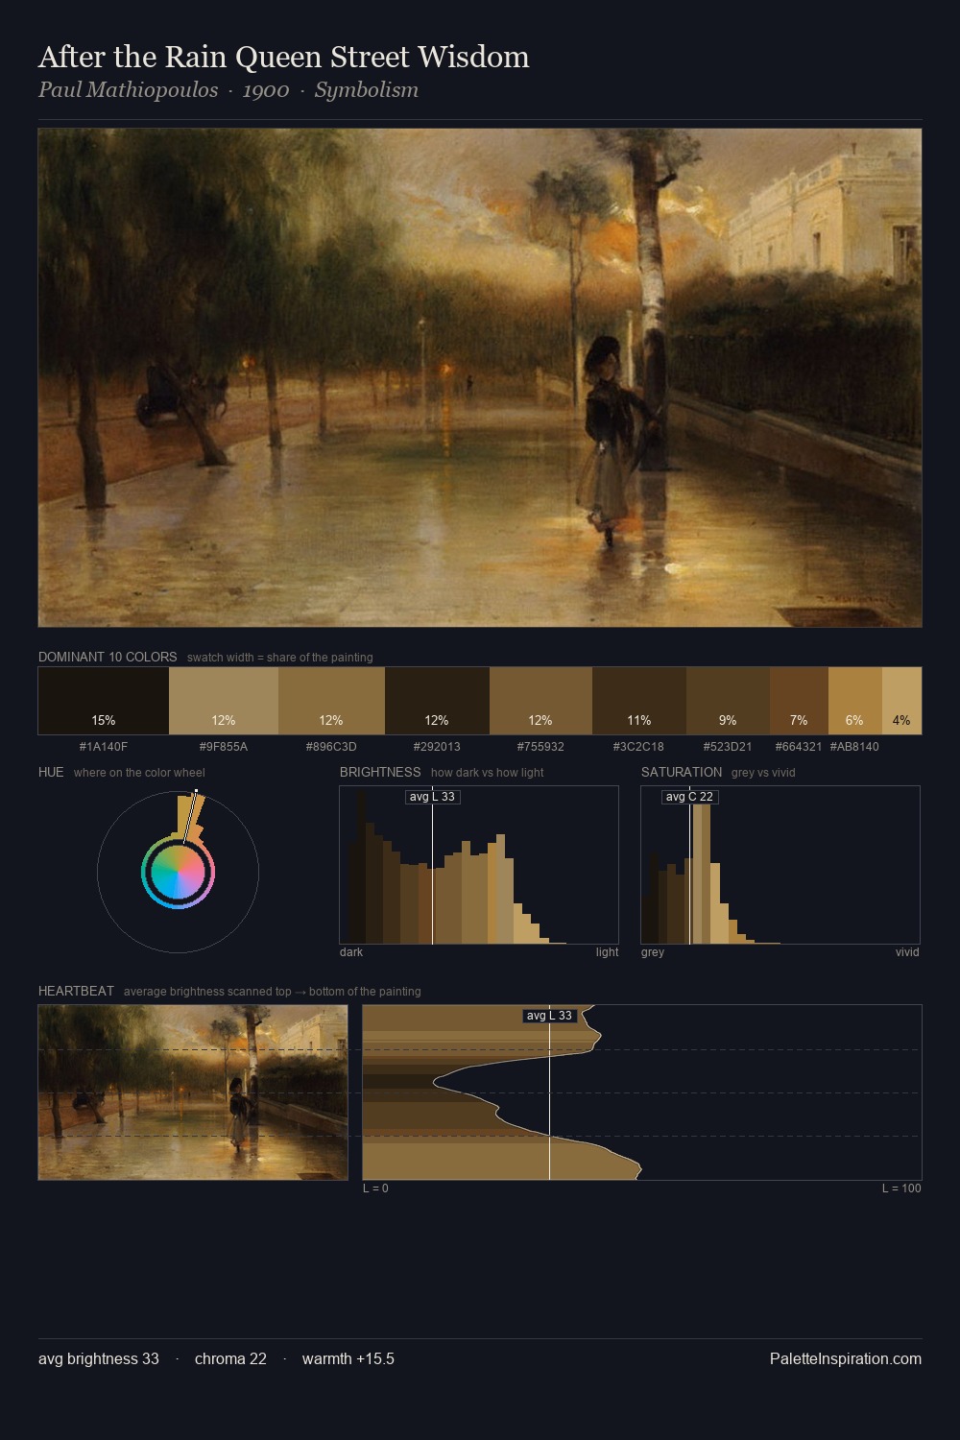Pick the 11% color swatch
Image resolution: width=960 pixels, height=1440 pixels.
point(639,701)
